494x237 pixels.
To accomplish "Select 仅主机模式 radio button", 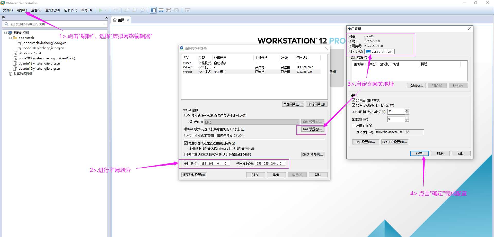I will [186, 135].
